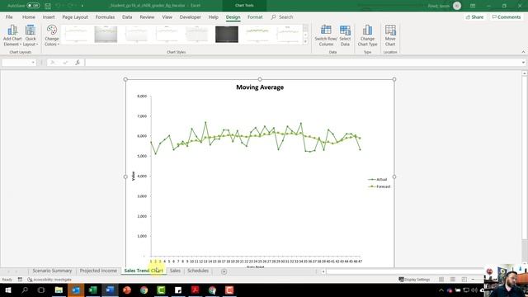The width and height of the screenshot is (528, 297).
Task: Open the Review tab
Action: (147, 16)
